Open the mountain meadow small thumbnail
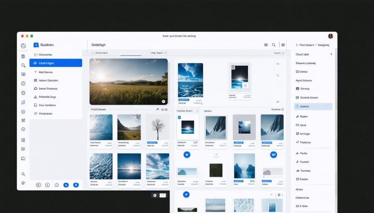 129,127
